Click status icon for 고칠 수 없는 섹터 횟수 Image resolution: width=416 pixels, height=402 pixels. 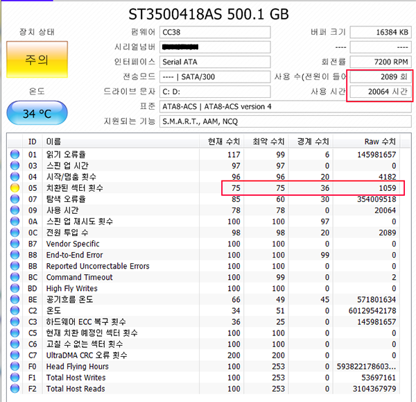point(15,344)
